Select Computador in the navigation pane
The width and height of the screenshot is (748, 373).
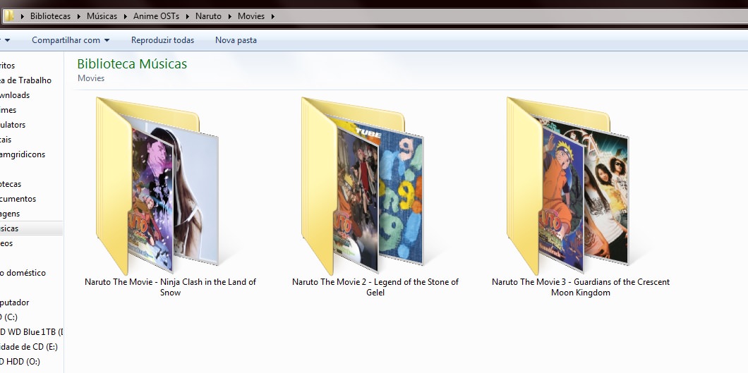pyautogui.click(x=15, y=302)
